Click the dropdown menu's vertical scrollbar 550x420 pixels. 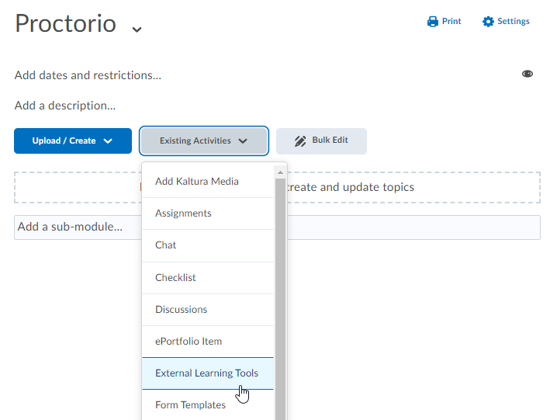tap(280, 295)
